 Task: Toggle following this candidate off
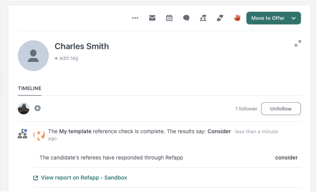[281, 109]
